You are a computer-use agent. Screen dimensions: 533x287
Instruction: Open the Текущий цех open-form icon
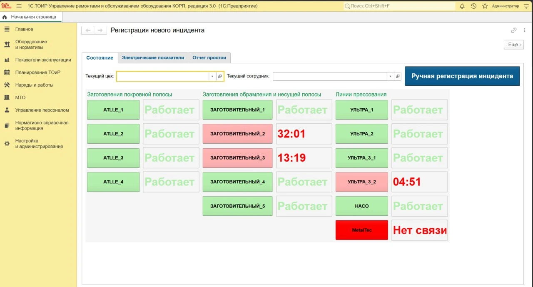[220, 76]
